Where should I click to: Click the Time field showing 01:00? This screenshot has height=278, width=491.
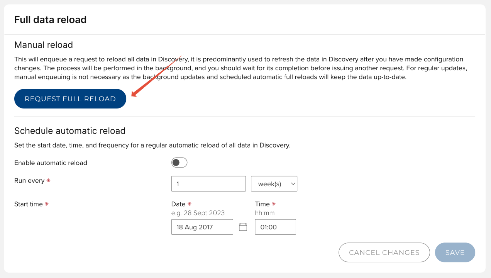point(275,227)
